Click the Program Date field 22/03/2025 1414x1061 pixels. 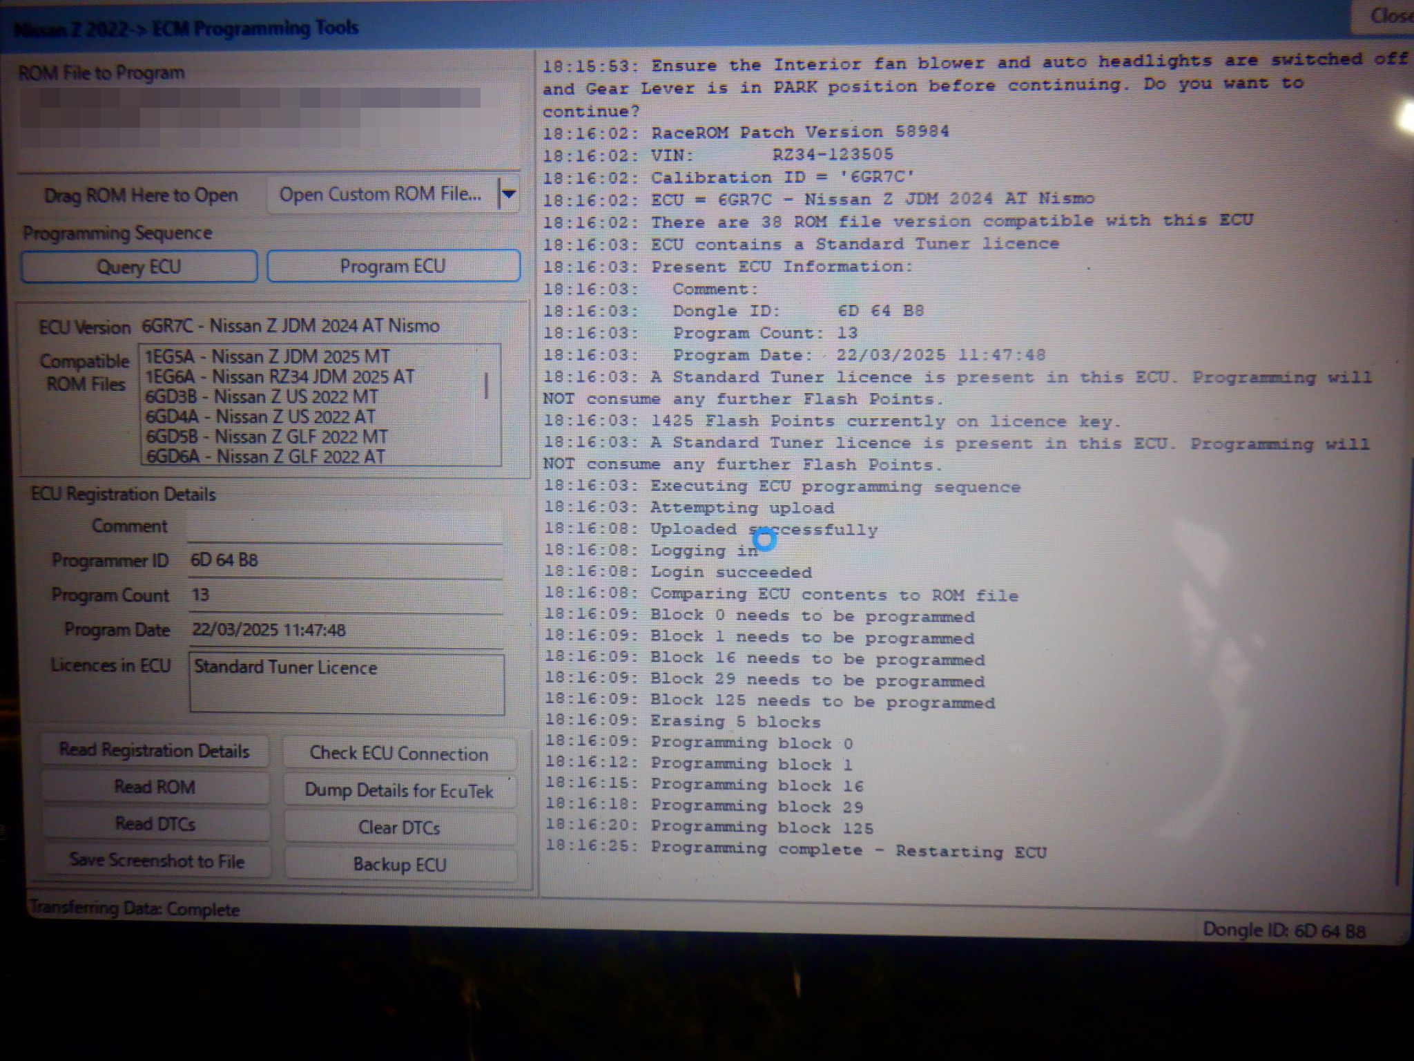point(345,631)
